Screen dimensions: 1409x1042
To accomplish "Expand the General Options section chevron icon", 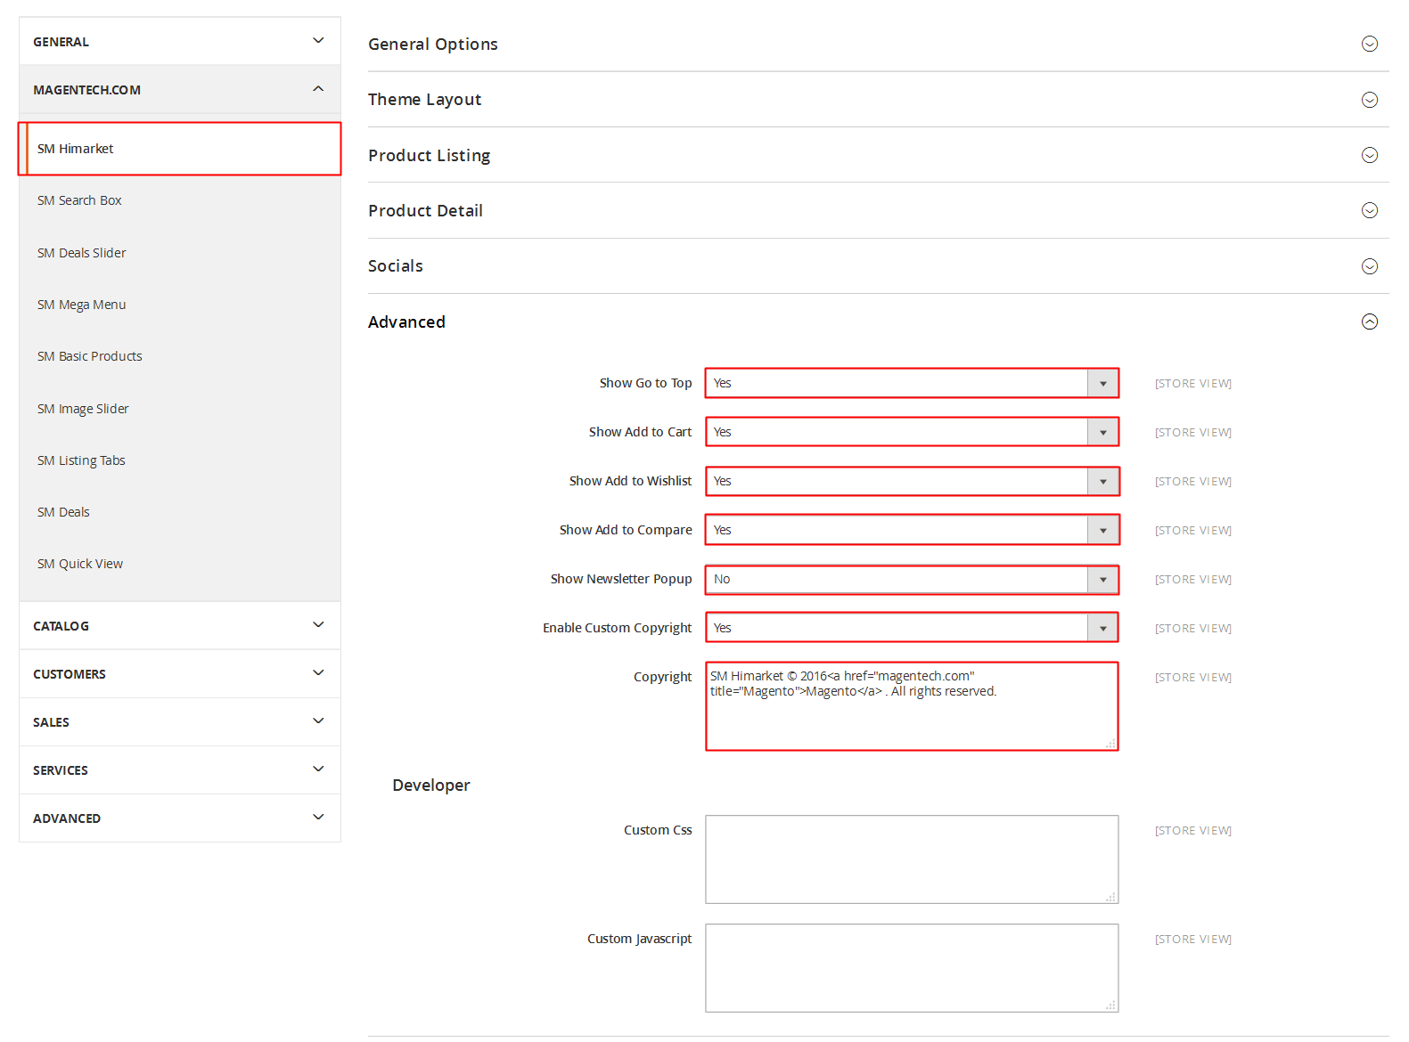I will pyautogui.click(x=1370, y=44).
